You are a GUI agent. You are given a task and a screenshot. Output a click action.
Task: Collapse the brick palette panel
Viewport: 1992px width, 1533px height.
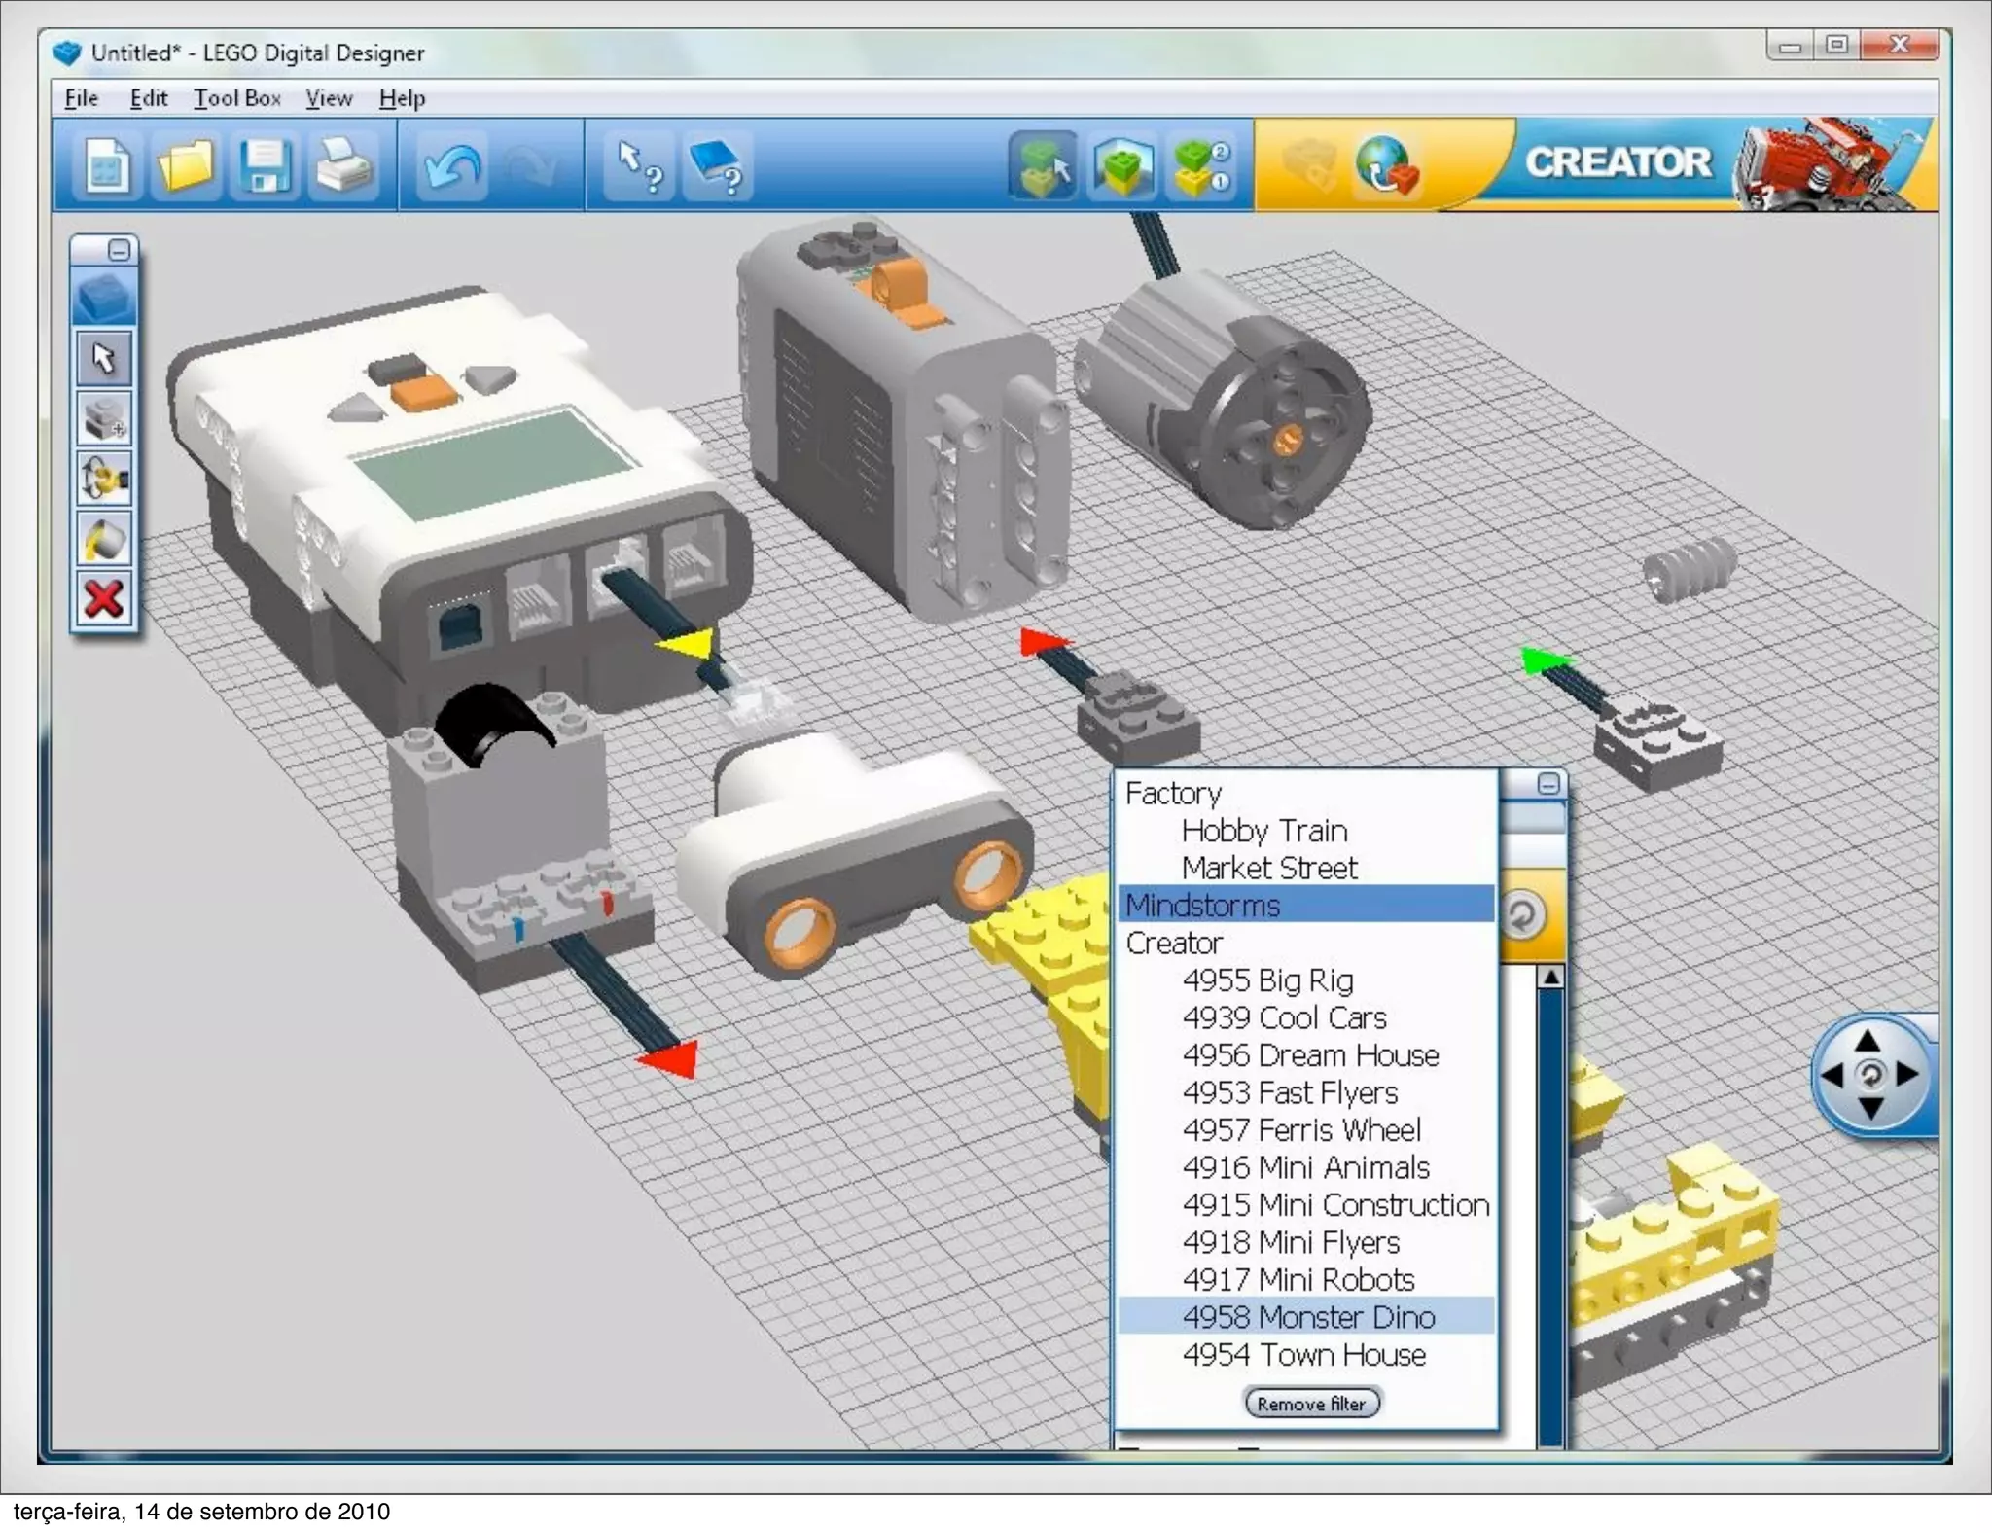[1547, 783]
